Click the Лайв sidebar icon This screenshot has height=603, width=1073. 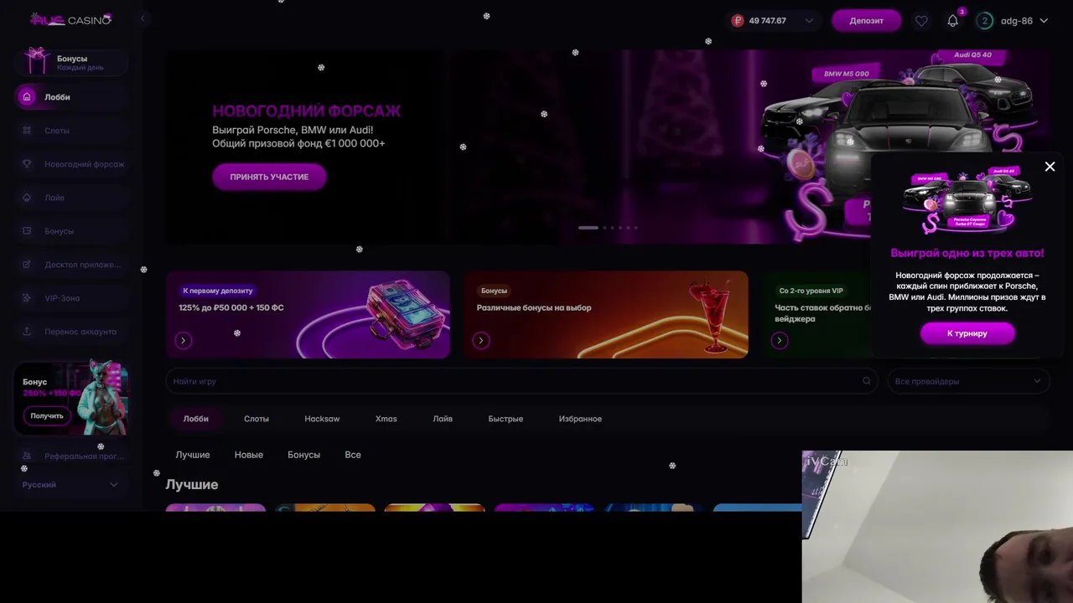27,198
